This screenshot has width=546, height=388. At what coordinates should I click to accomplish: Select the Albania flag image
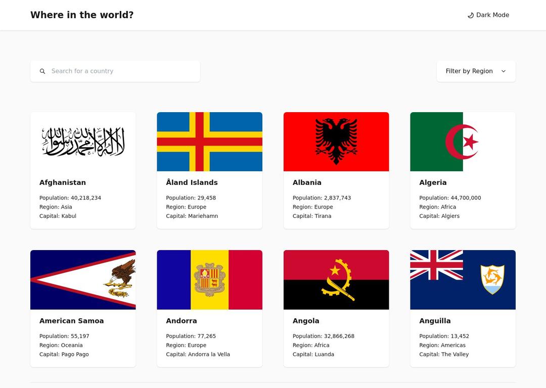336,141
